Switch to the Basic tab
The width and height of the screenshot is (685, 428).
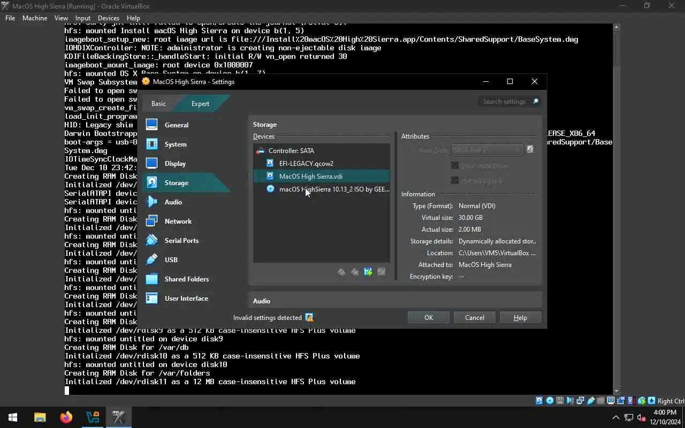pyautogui.click(x=158, y=104)
